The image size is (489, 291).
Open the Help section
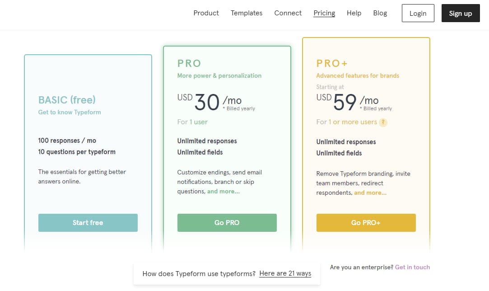pos(354,13)
